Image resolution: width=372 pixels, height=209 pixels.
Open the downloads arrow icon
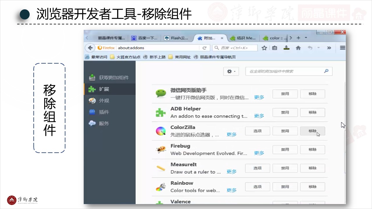point(287,48)
